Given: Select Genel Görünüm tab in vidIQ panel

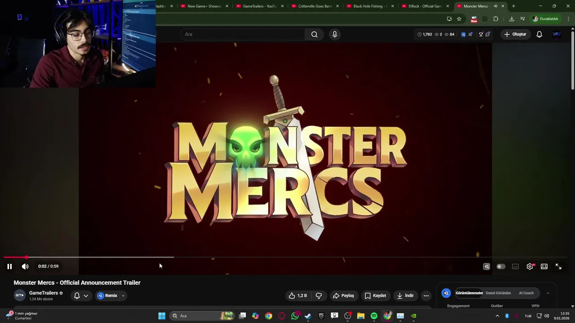Looking at the screenshot, I should coord(498,293).
